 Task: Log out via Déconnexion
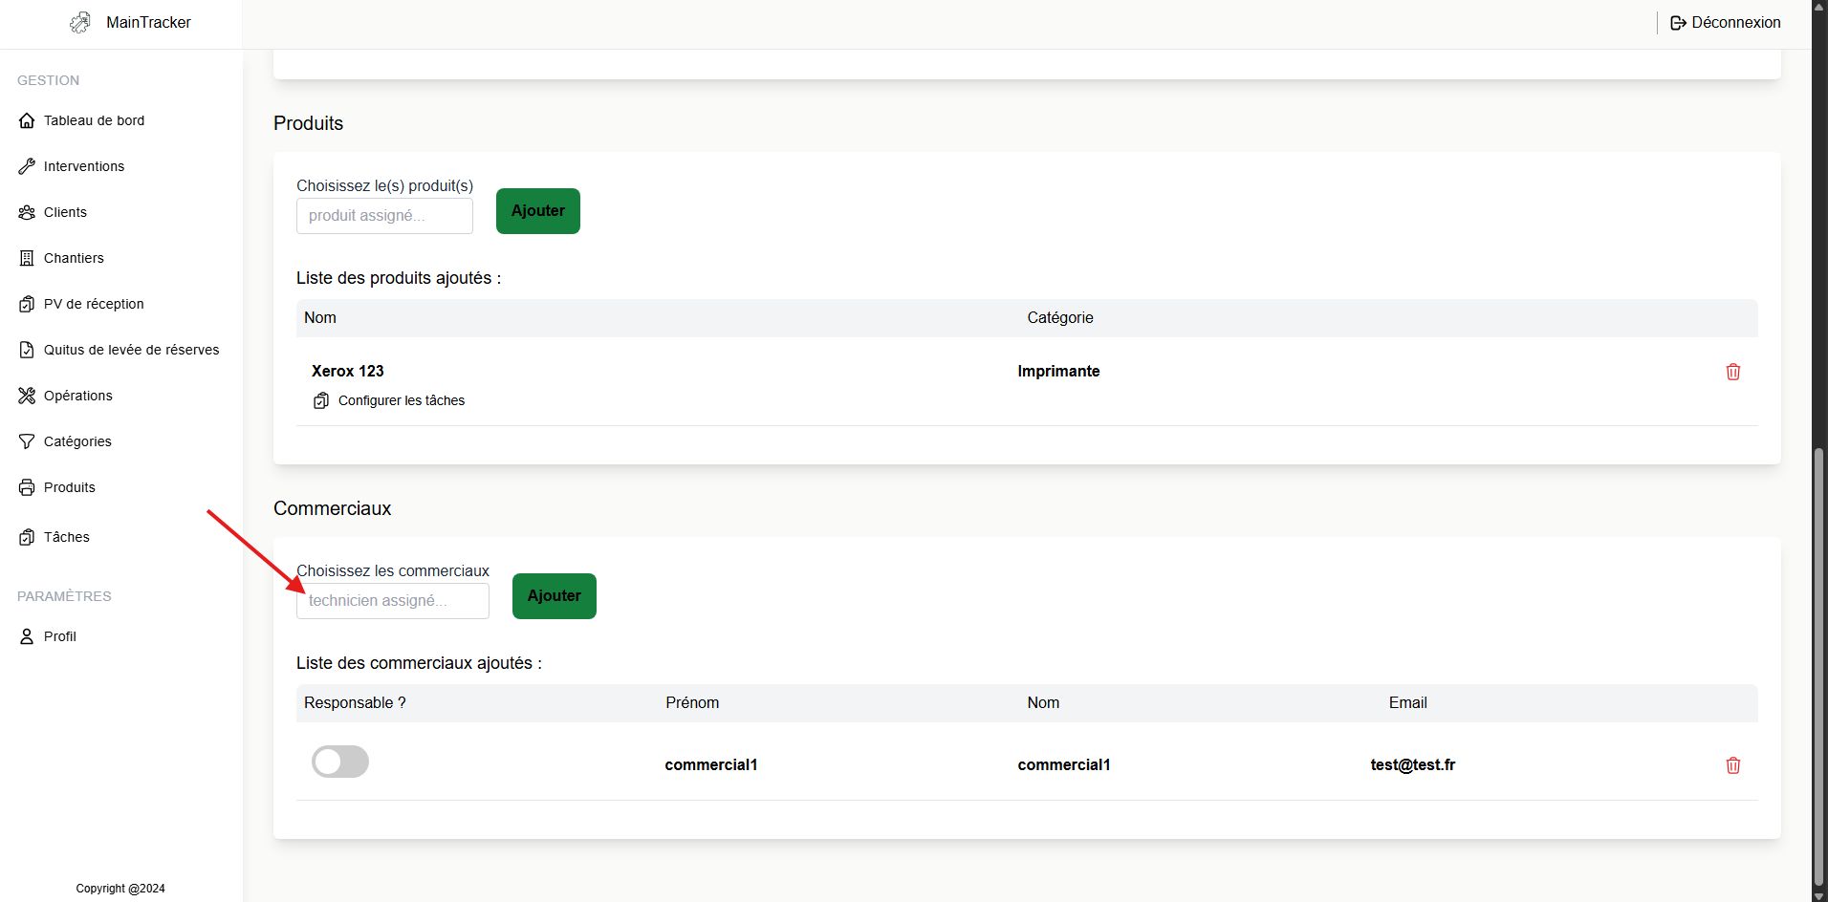tap(1726, 23)
